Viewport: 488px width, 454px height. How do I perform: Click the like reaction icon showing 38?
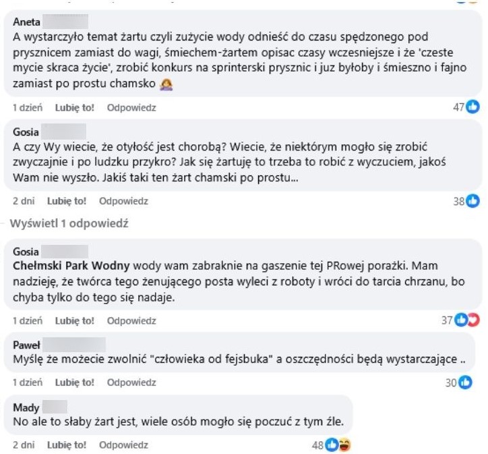point(474,200)
